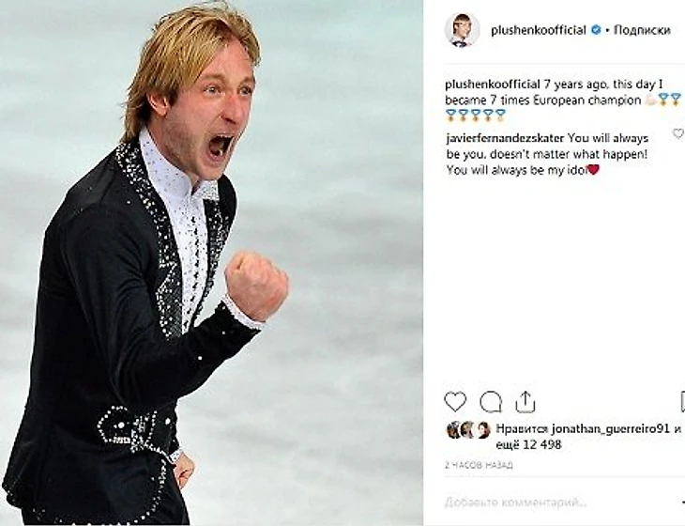Click the skater photo of the post
Image resolution: width=685 pixels, height=526 pixels.
point(211,263)
